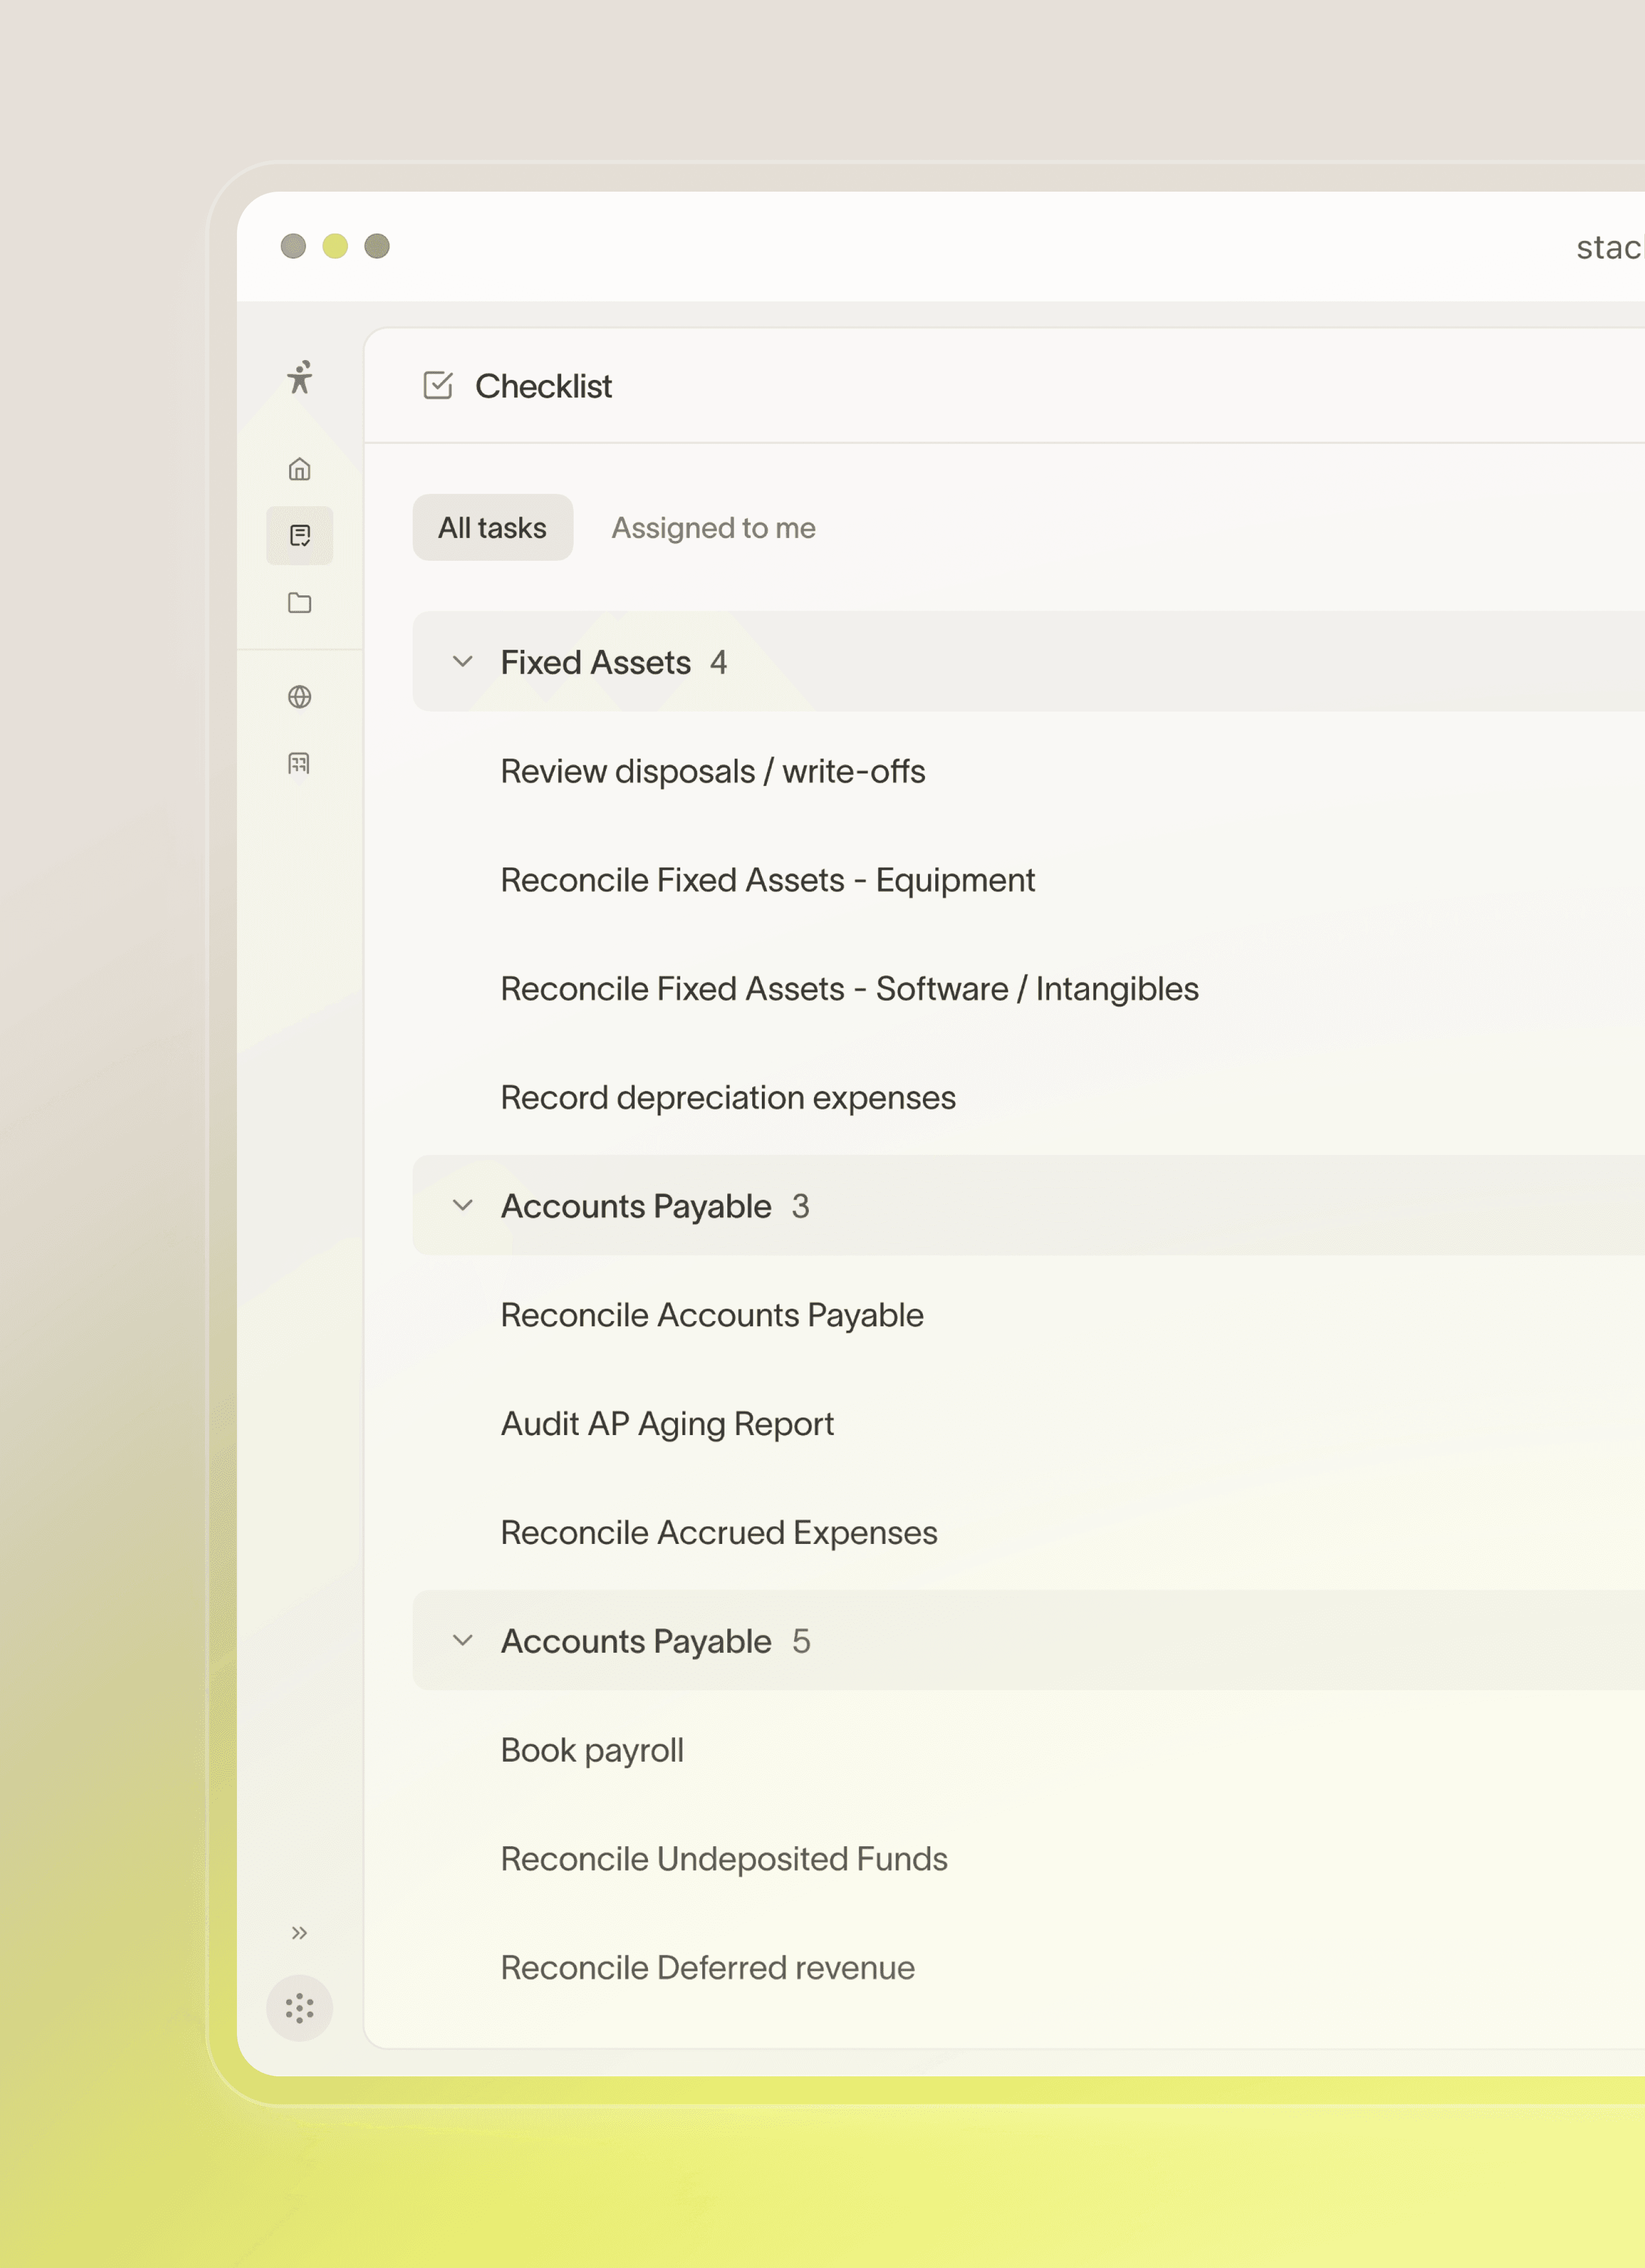Open the Home icon in the sidebar

pyautogui.click(x=299, y=469)
